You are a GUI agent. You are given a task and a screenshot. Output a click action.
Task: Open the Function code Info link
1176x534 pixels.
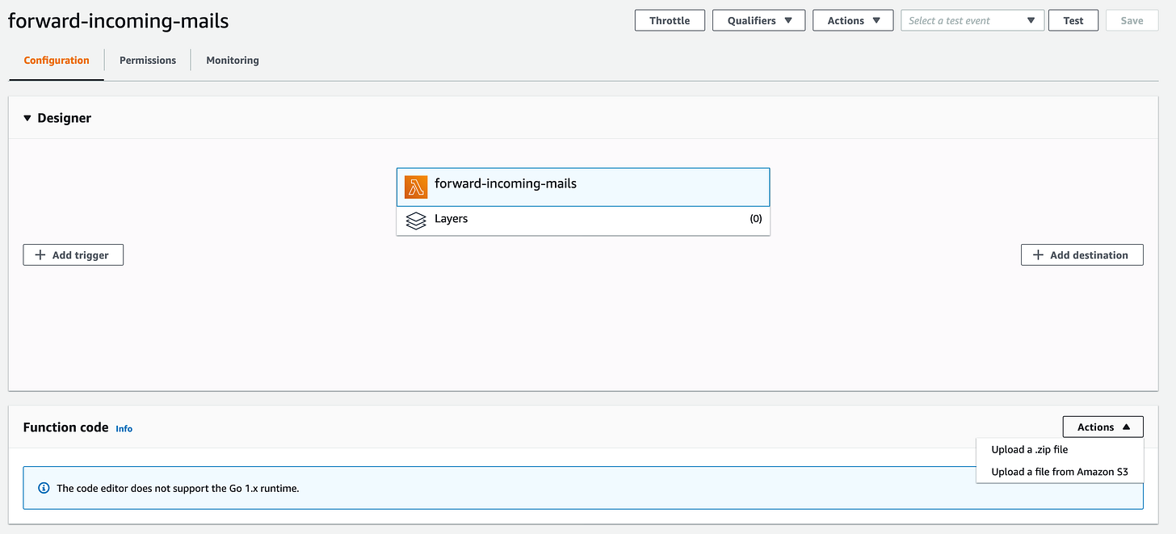[x=124, y=429]
